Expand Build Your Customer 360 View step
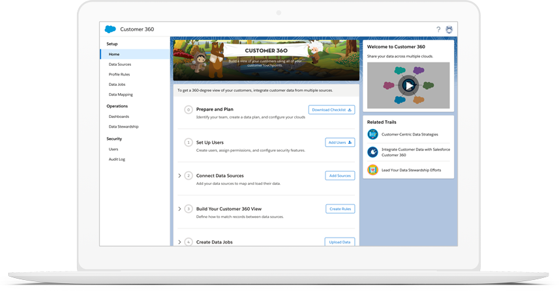 179,209
